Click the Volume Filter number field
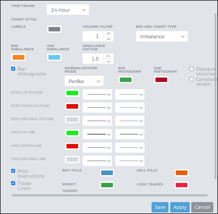This screenshot has height=214, width=218. 93,36
